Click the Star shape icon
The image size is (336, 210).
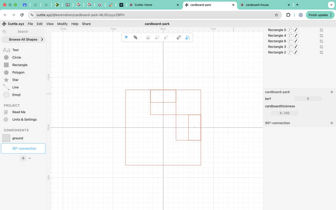6,80
